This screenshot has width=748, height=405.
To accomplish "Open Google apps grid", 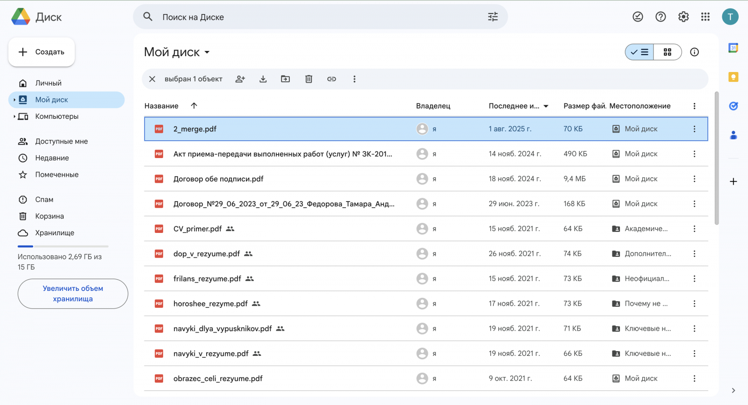I will point(705,17).
